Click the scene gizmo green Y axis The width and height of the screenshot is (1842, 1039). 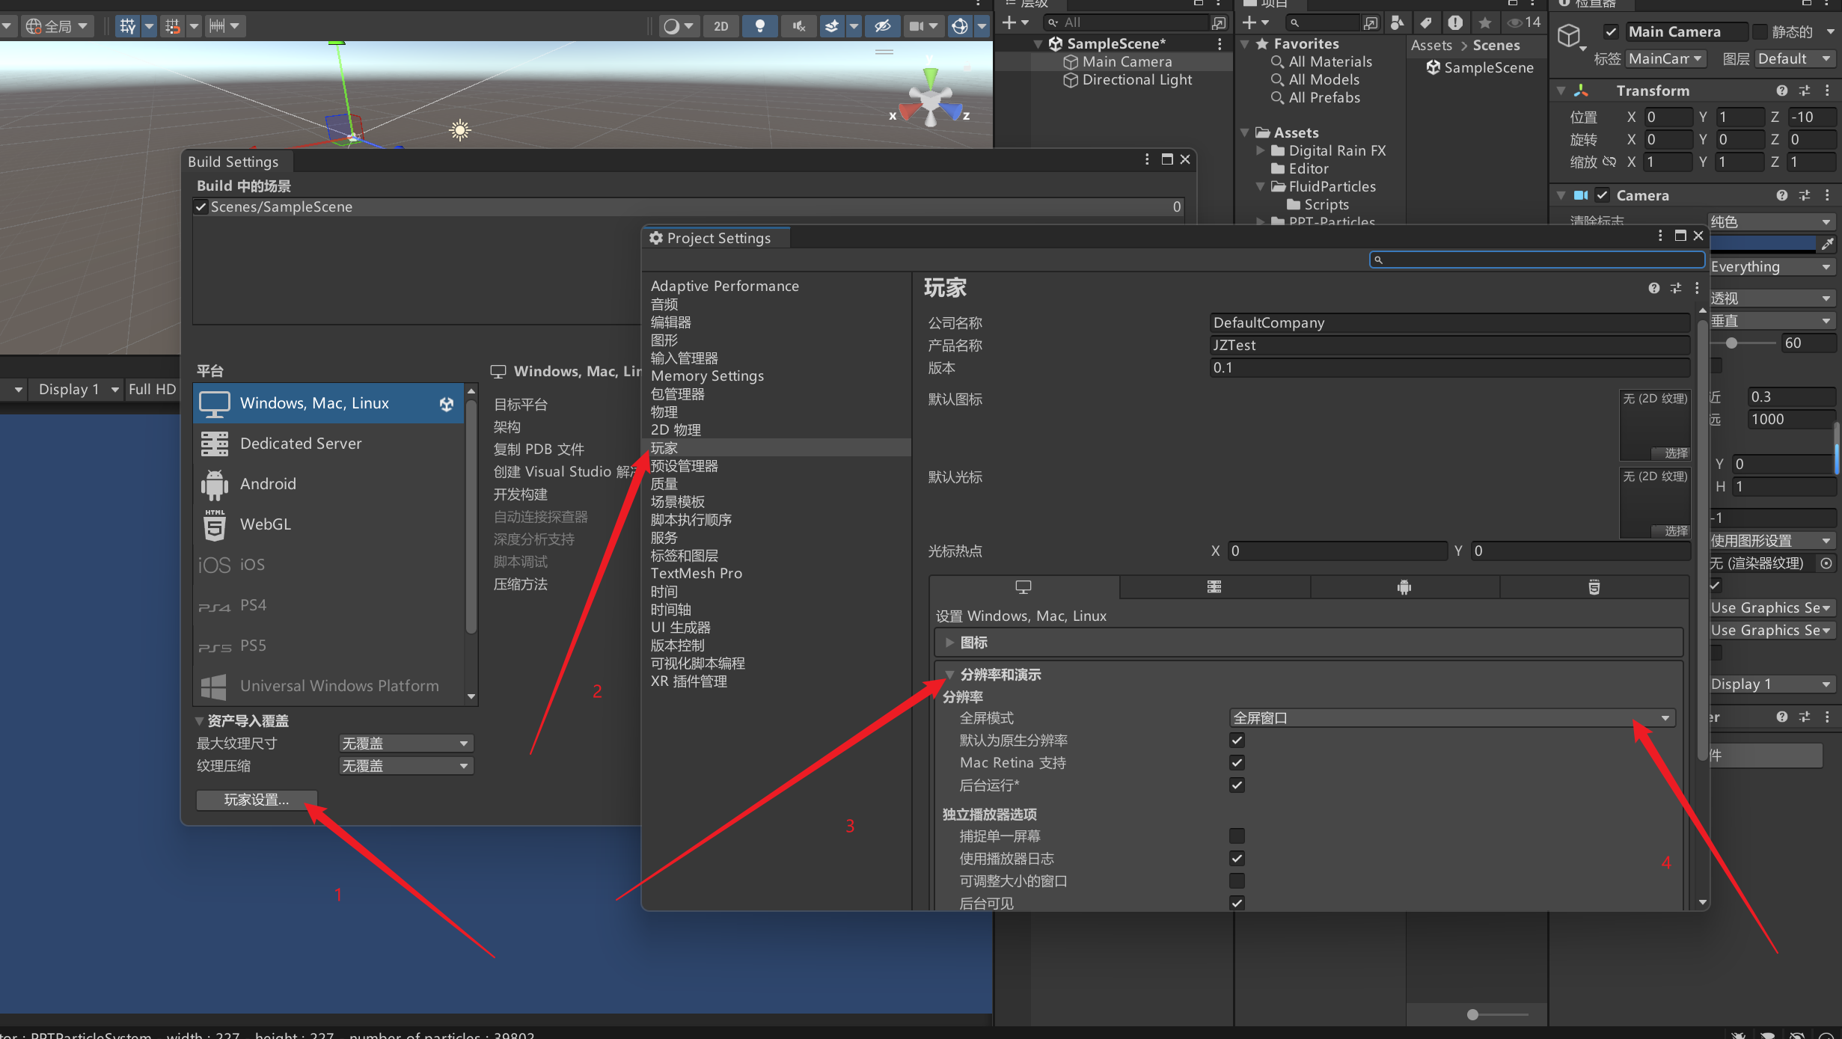(x=930, y=76)
